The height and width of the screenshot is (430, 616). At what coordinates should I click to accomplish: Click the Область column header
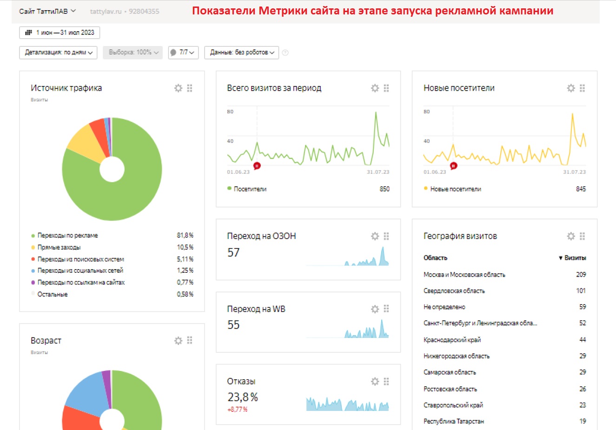click(435, 258)
